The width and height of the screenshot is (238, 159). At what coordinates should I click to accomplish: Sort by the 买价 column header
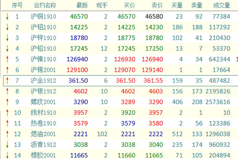click(x=129, y=6)
